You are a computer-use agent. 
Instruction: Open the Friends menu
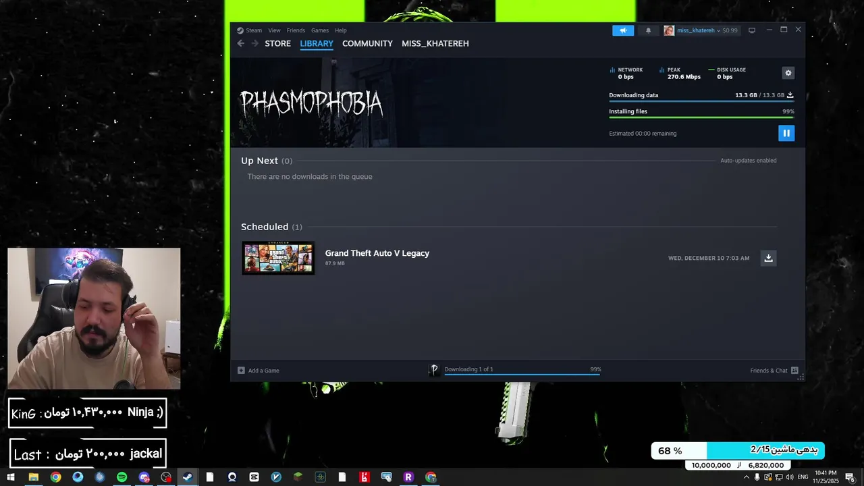(x=296, y=30)
